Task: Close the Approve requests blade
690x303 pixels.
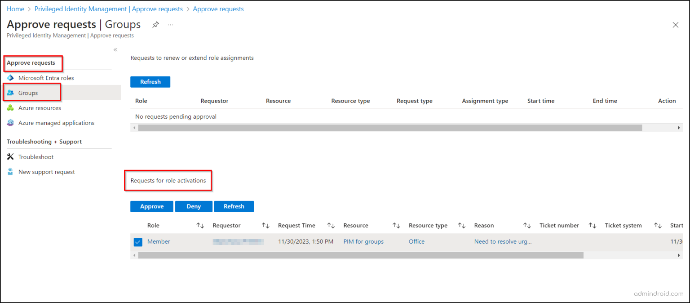Action: 675,25
